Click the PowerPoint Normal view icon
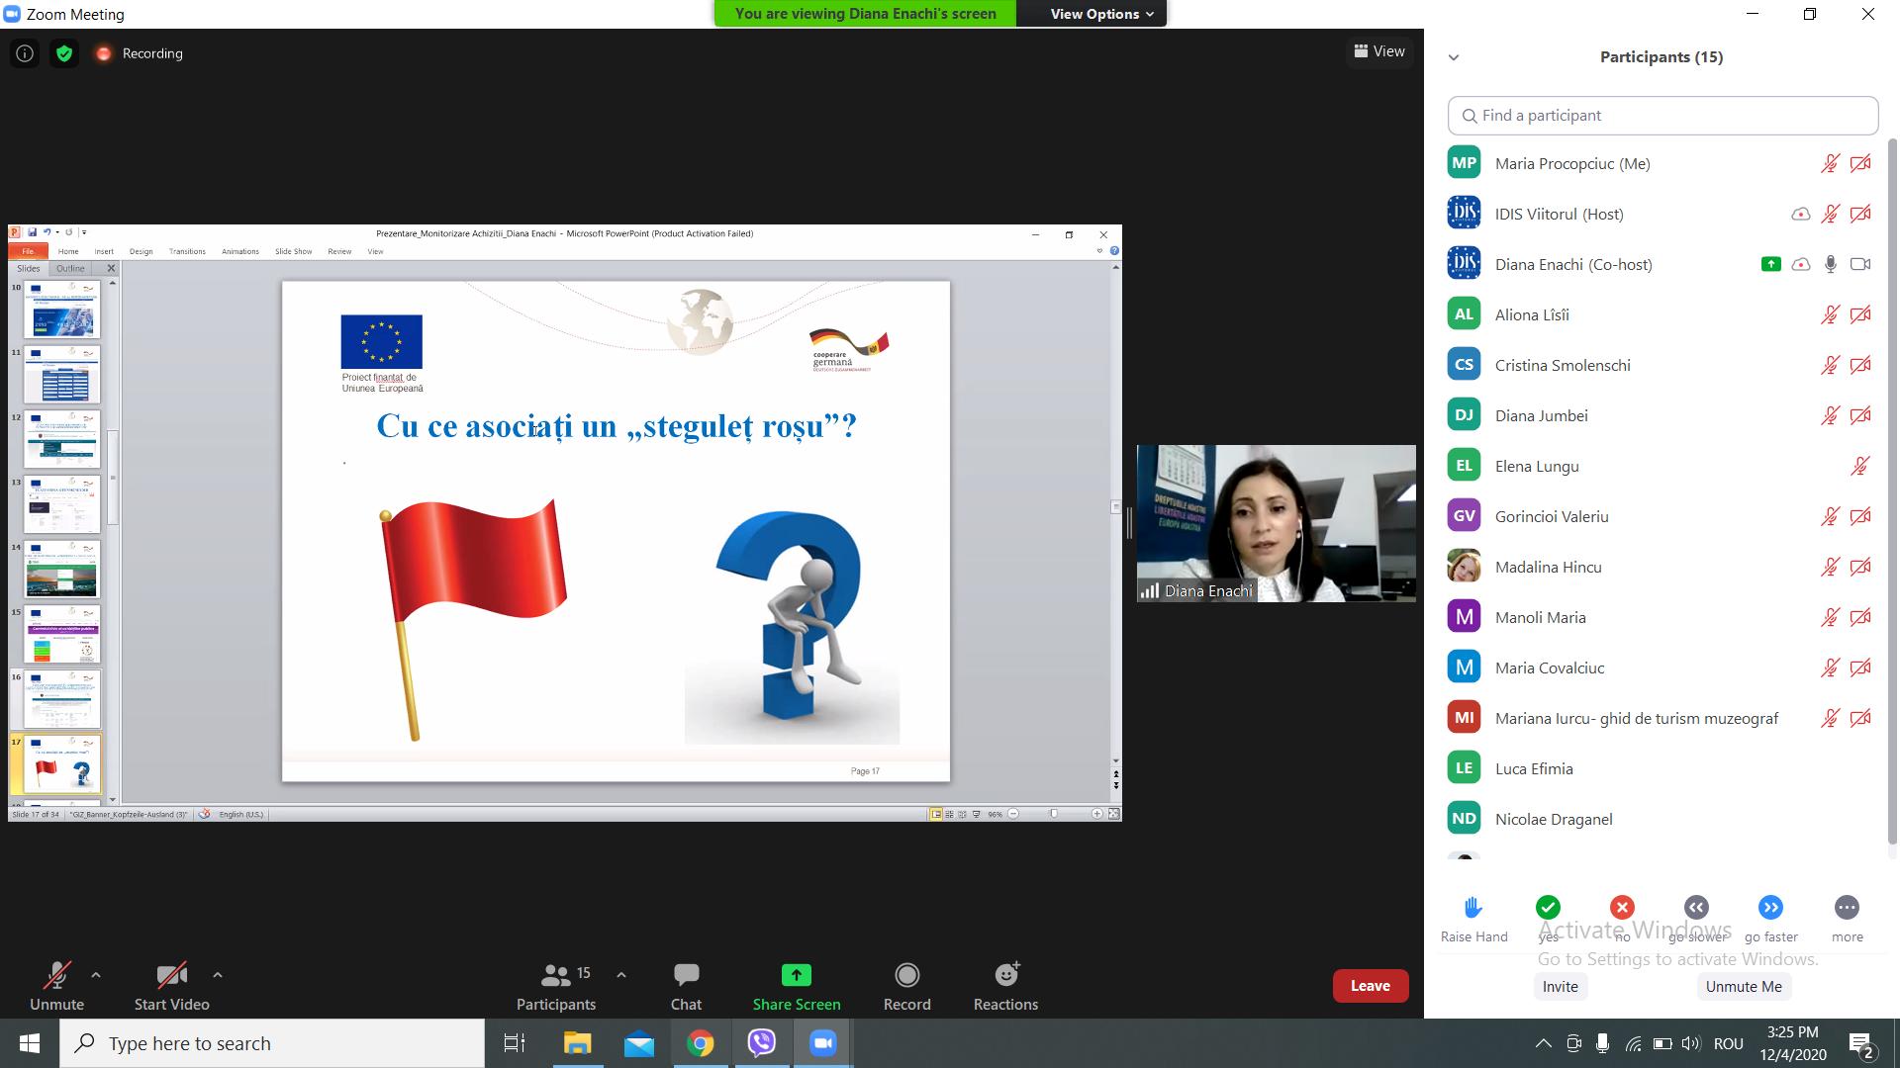Viewport: 1900px width, 1068px height. [x=935, y=814]
